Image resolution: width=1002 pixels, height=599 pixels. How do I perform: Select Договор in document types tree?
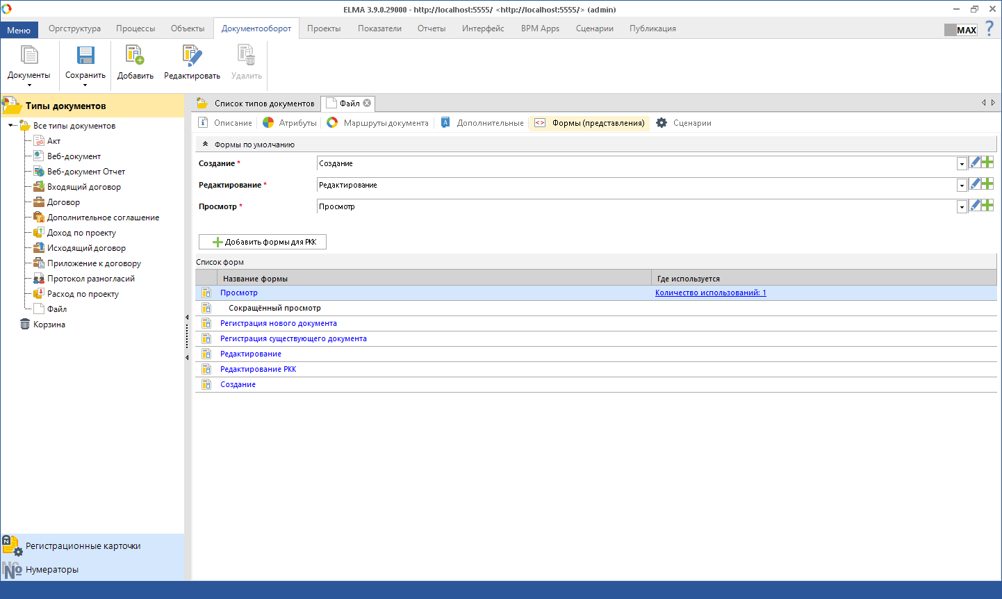[63, 202]
